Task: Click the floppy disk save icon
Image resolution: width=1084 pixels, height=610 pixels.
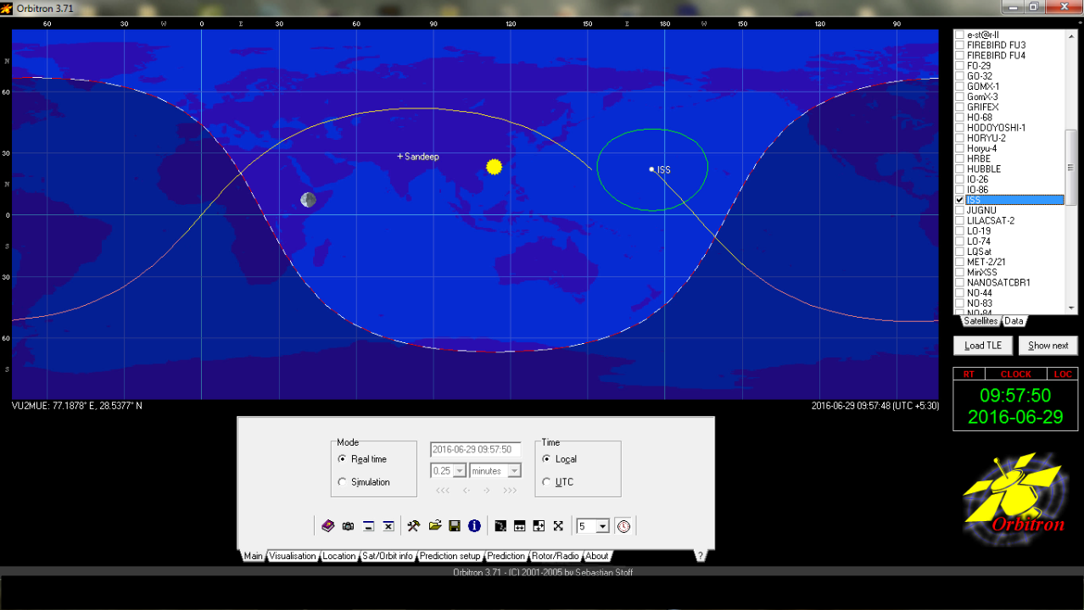Action: click(x=455, y=526)
